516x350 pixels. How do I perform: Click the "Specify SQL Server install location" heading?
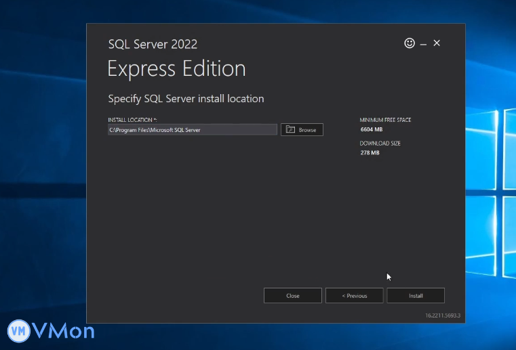pos(186,99)
